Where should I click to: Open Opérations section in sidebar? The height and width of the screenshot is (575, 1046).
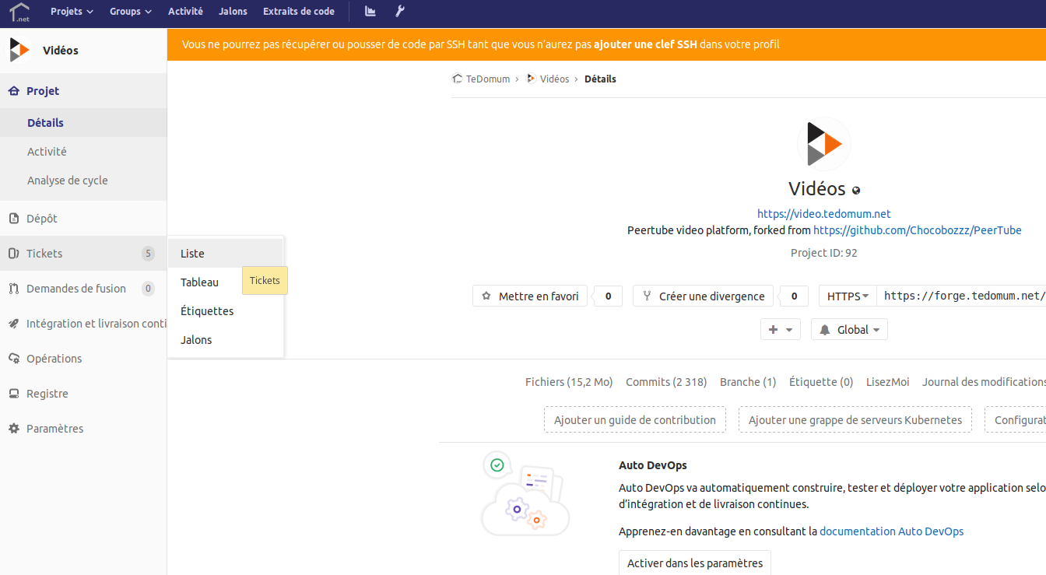(x=54, y=359)
